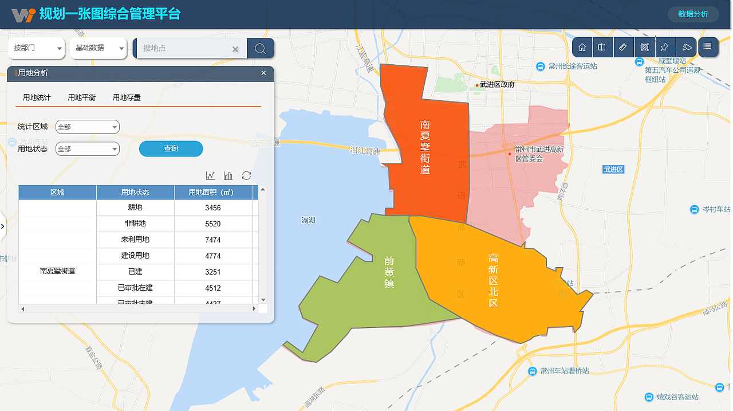733x411 pixels.
Task: Click the 武进区 map label
Action: [613, 170]
